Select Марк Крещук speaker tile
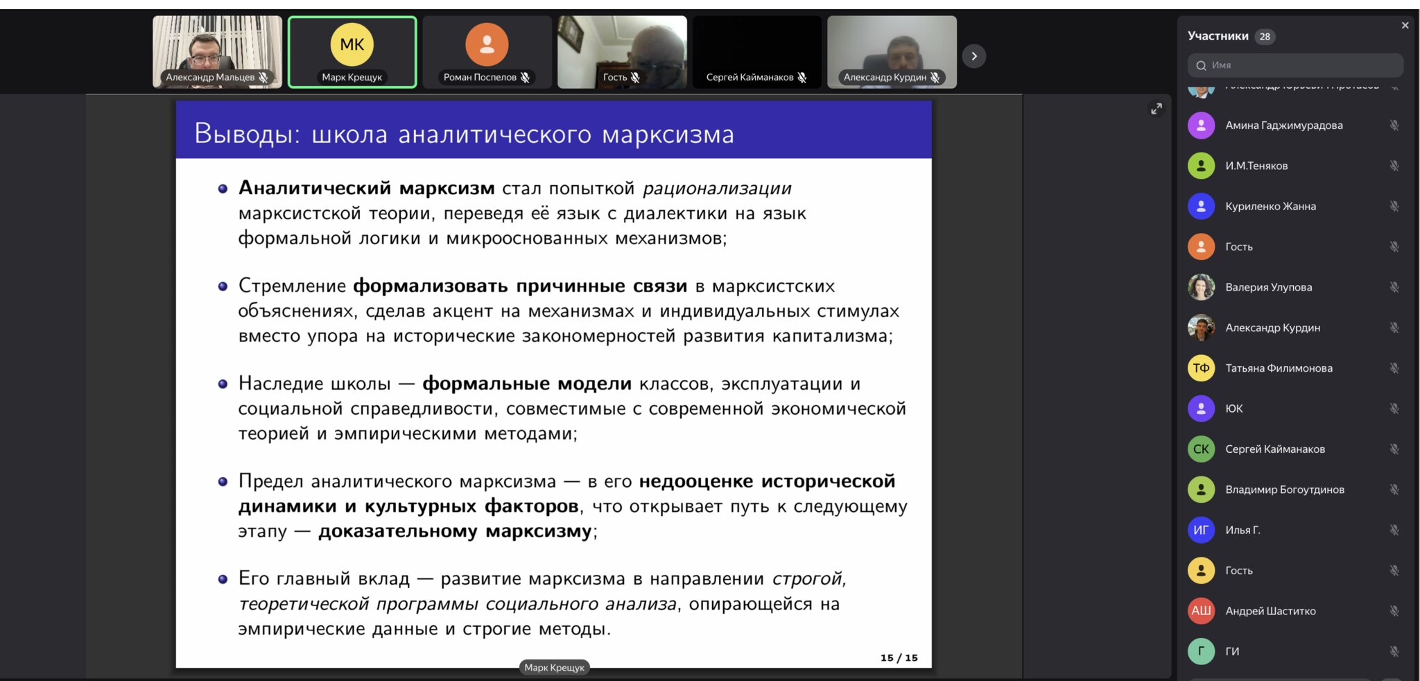Screen dimensions: 1420x681 [352, 52]
